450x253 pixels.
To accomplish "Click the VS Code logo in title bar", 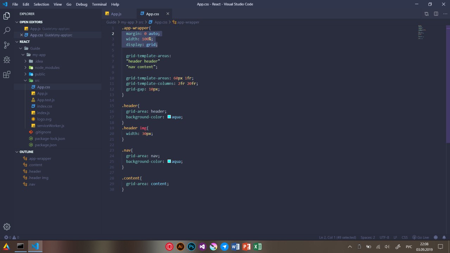I will tap(5, 4).
